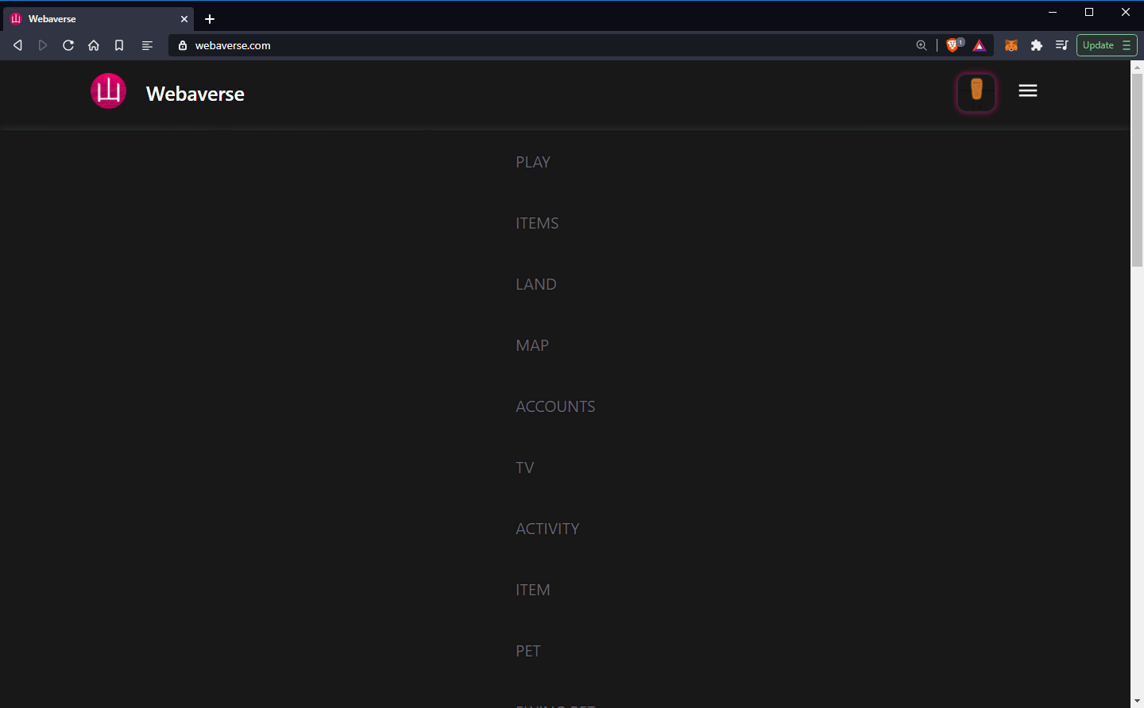The width and height of the screenshot is (1144, 708).
Task: Open the MetaMask fox extension icon
Action: pos(1011,45)
